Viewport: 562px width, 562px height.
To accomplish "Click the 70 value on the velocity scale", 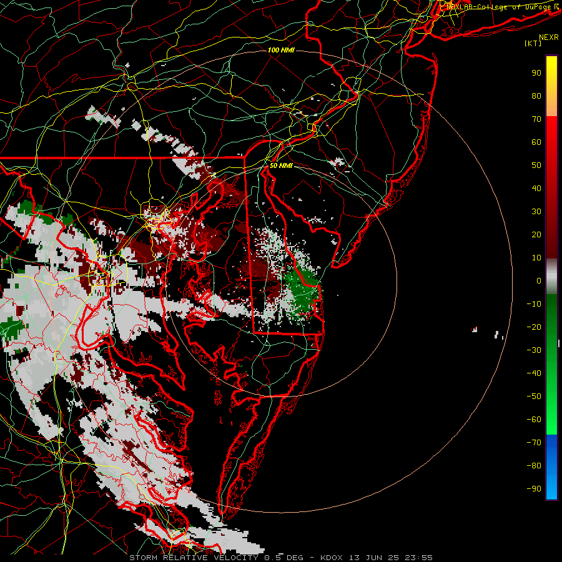I will (x=536, y=119).
